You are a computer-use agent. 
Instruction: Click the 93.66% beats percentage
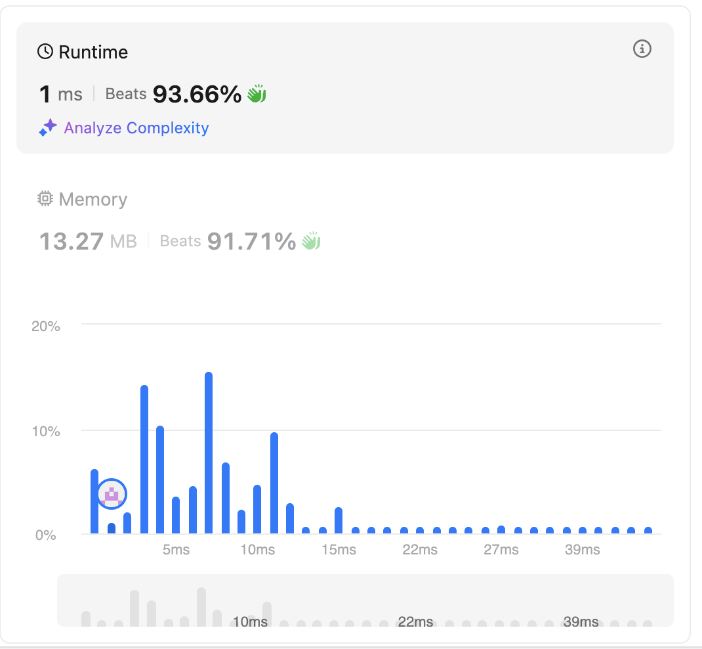click(197, 94)
